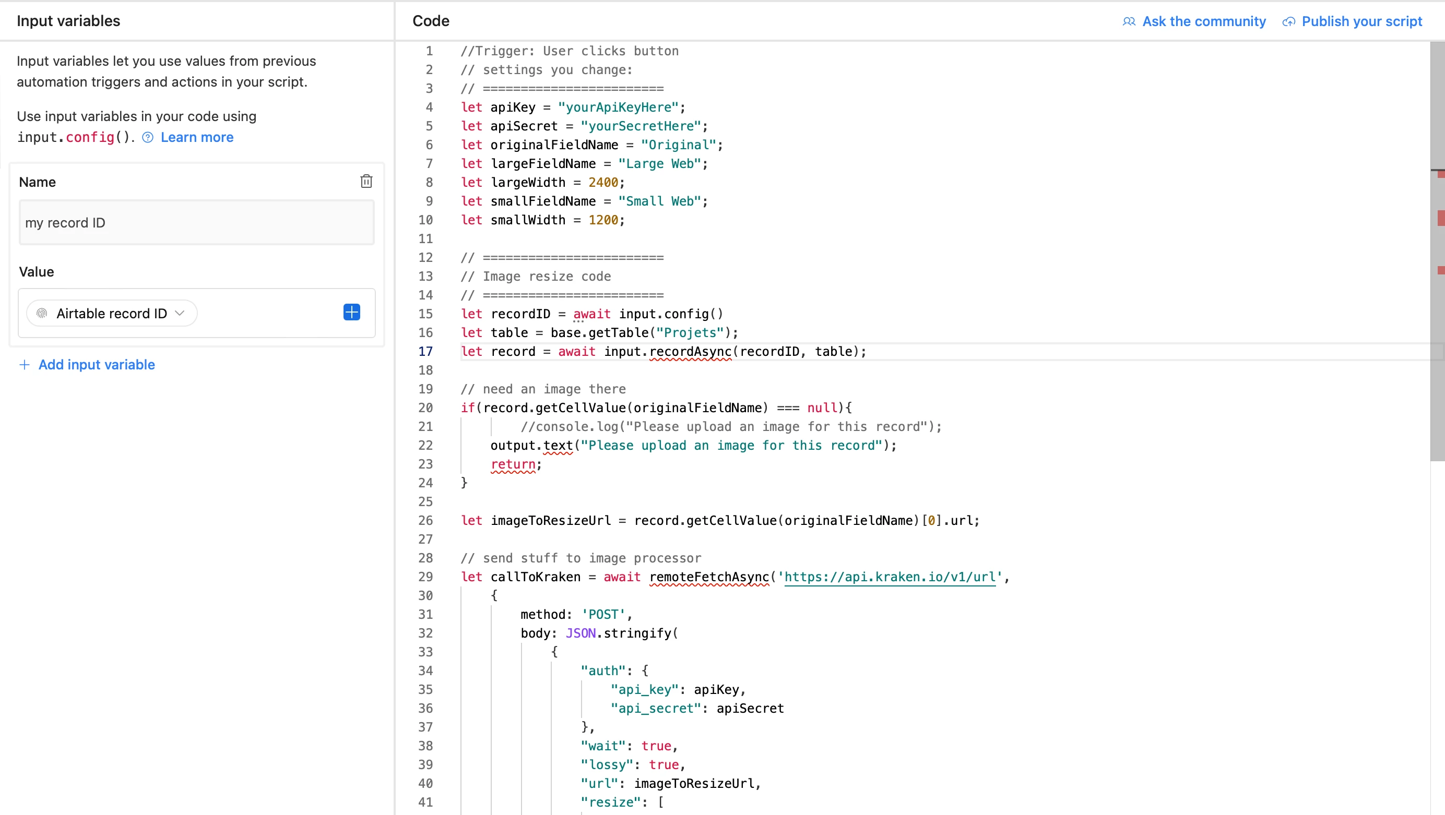Open Ask the community link
The height and width of the screenshot is (815, 1445).
coord(1204,21)
